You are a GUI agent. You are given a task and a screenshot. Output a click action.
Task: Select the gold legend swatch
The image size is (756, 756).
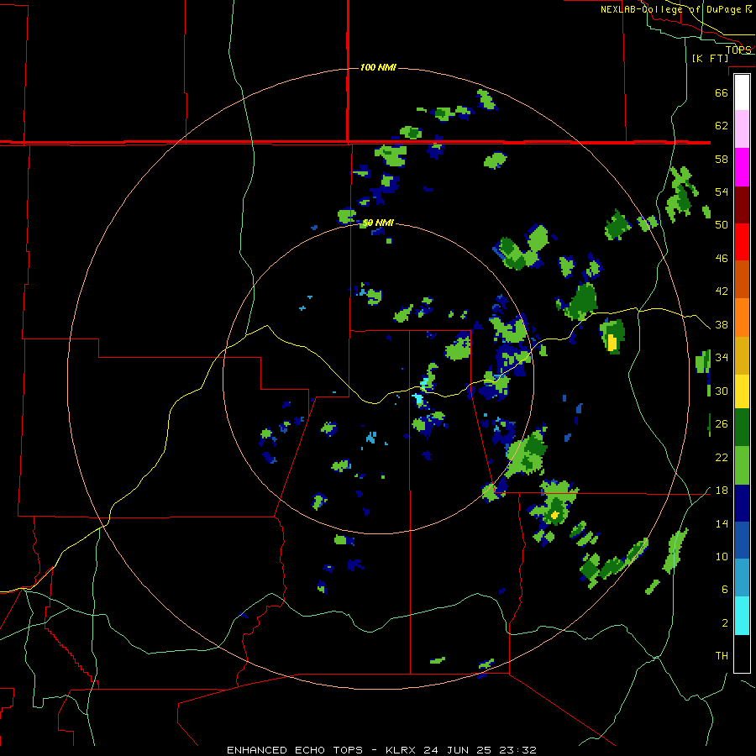742,355
